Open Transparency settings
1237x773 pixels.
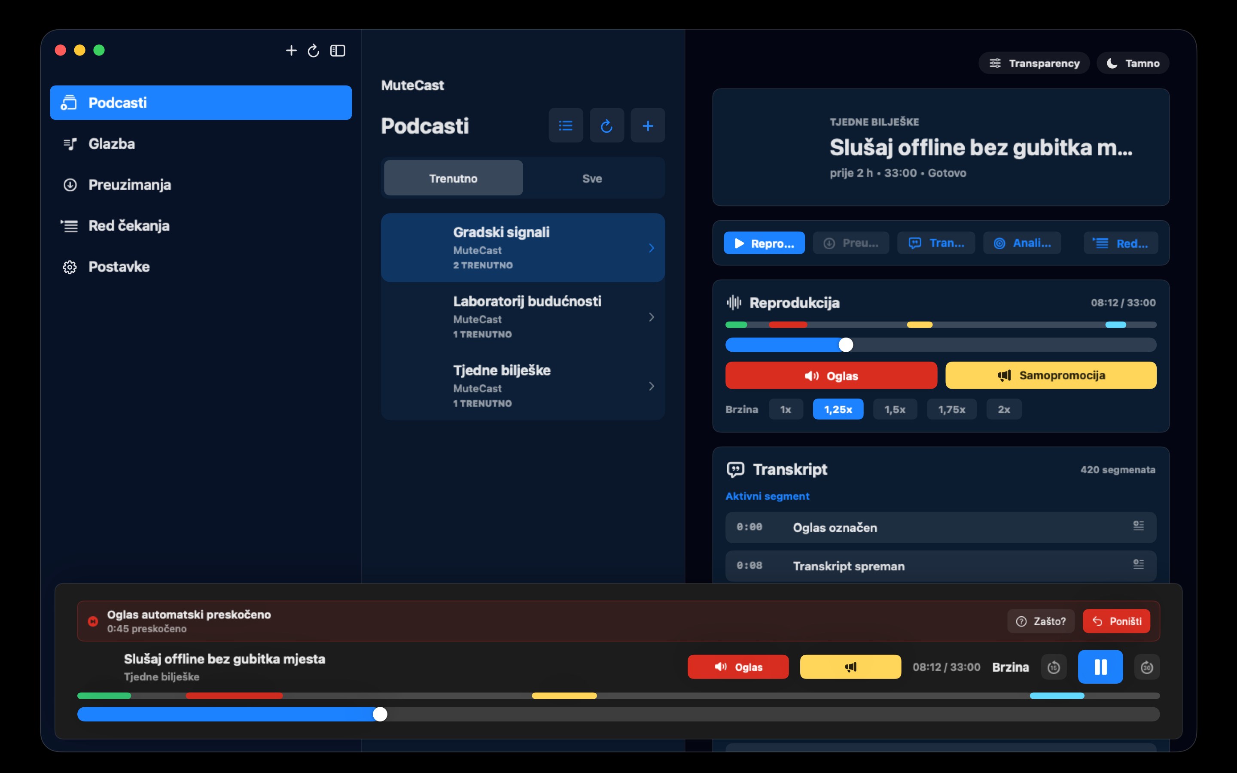(1033, 64)
